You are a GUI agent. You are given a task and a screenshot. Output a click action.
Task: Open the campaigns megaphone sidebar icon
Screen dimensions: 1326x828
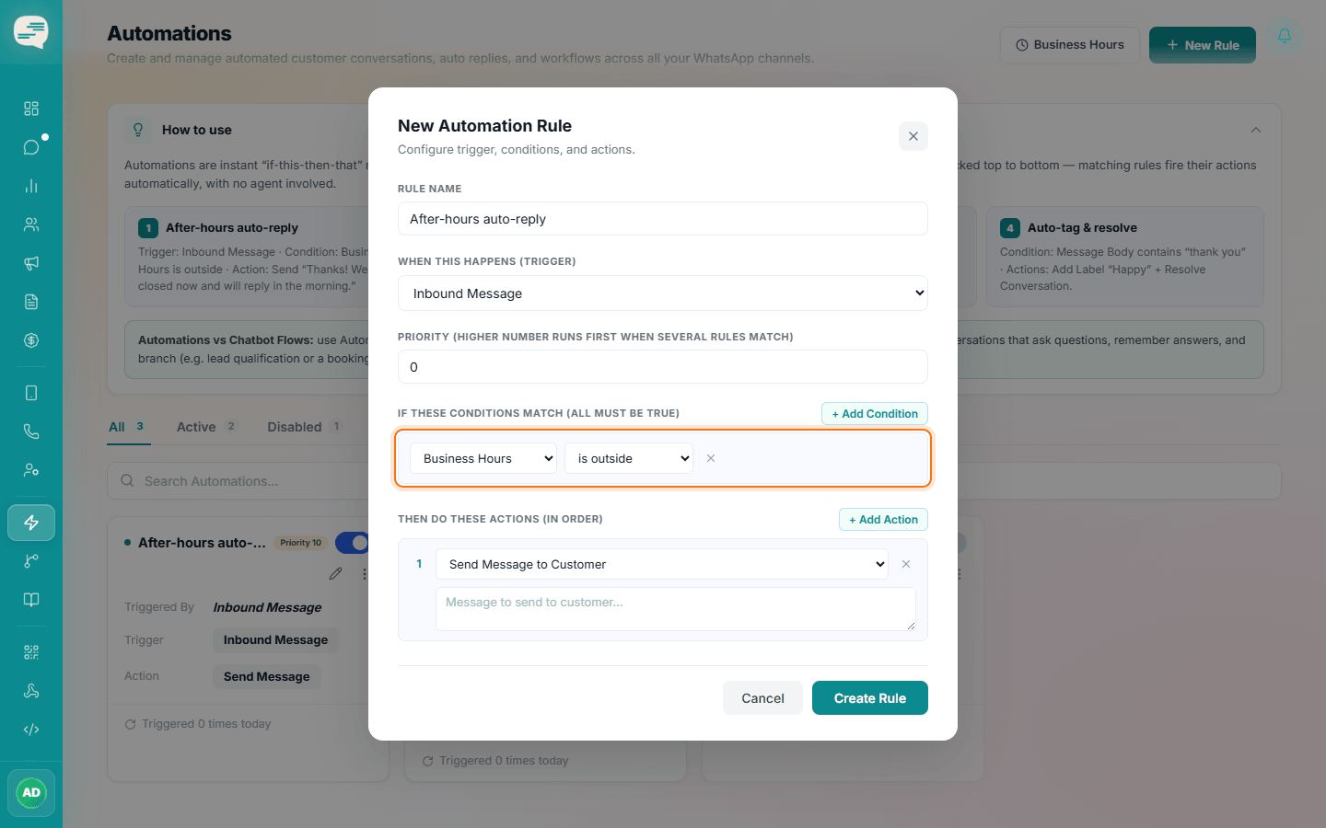click(x=31, y=263)
